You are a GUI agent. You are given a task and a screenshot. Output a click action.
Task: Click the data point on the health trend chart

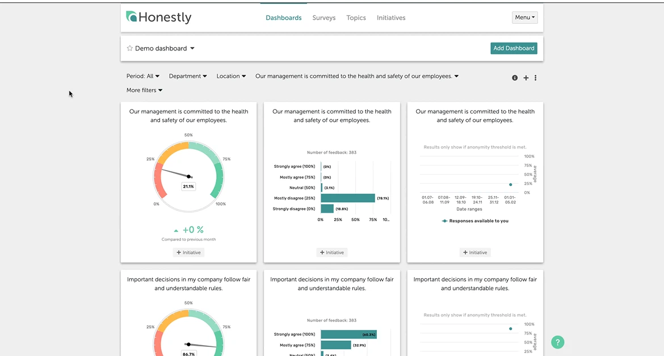pyautogui.click(x=510, y=185)
